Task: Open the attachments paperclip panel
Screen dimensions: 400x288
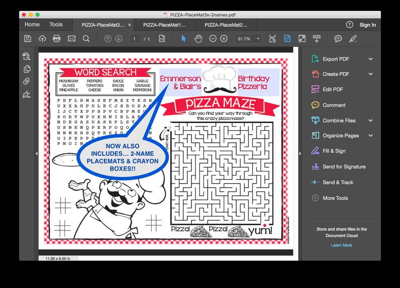Action: (x=26, y=81)
